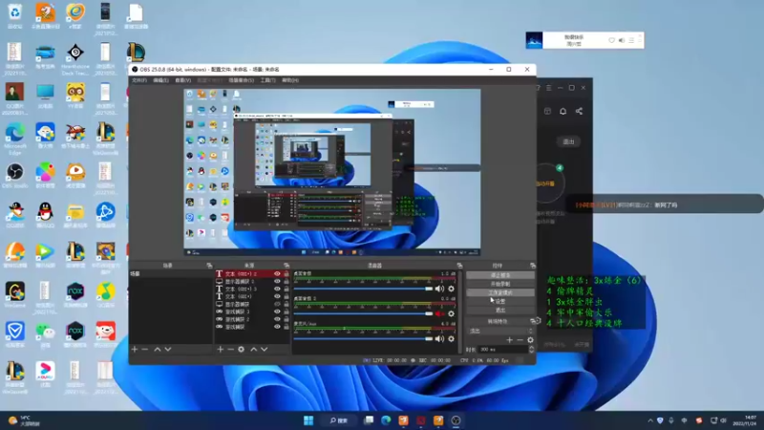Toggle visibility of the 游戏捕获 3 source

click(x=277, y=312)
